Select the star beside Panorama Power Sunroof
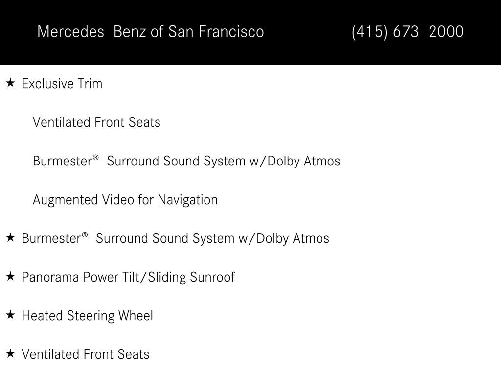This screenshot has height=376, width=501. point(11,277)
